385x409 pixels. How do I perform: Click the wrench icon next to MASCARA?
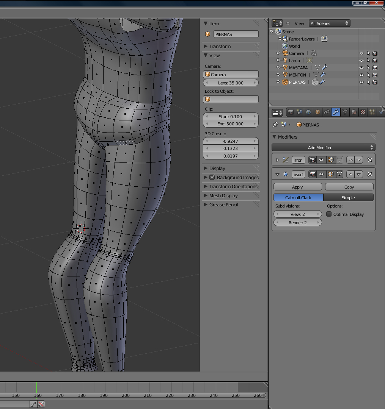click(325, 67)
